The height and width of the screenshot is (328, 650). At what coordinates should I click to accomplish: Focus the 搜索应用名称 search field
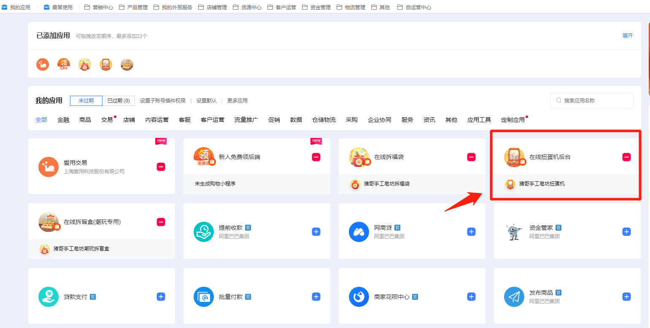tap(592, 100)
